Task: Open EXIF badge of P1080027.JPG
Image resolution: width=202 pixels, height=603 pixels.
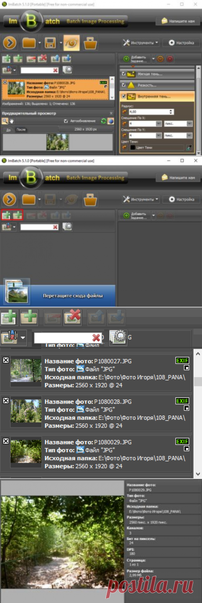Action: pos(182,361)
